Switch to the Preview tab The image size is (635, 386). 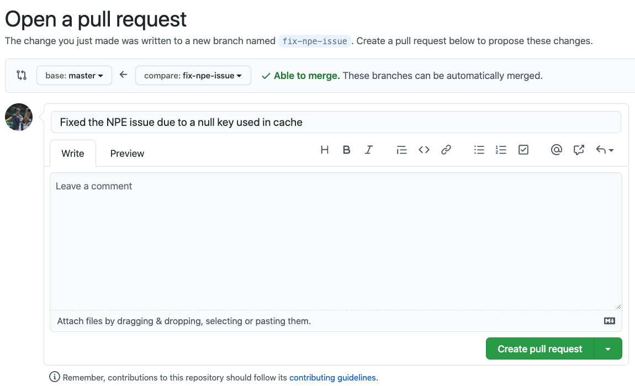(x=126, y=153)
